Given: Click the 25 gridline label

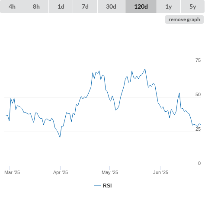Looking at the screenshot, I should click(x=198, y=129).
